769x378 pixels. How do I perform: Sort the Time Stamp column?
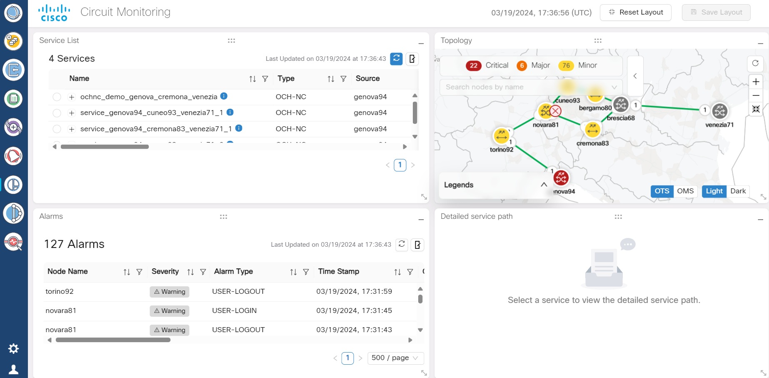[397, 272]
